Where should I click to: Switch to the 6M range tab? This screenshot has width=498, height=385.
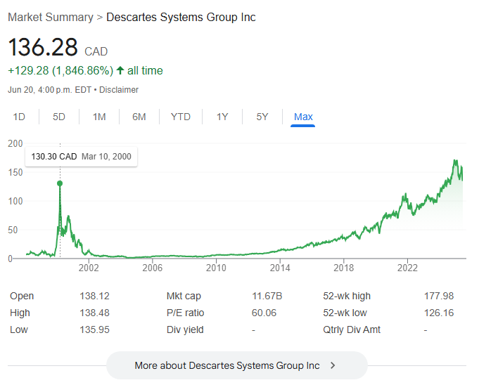point(139,117)
